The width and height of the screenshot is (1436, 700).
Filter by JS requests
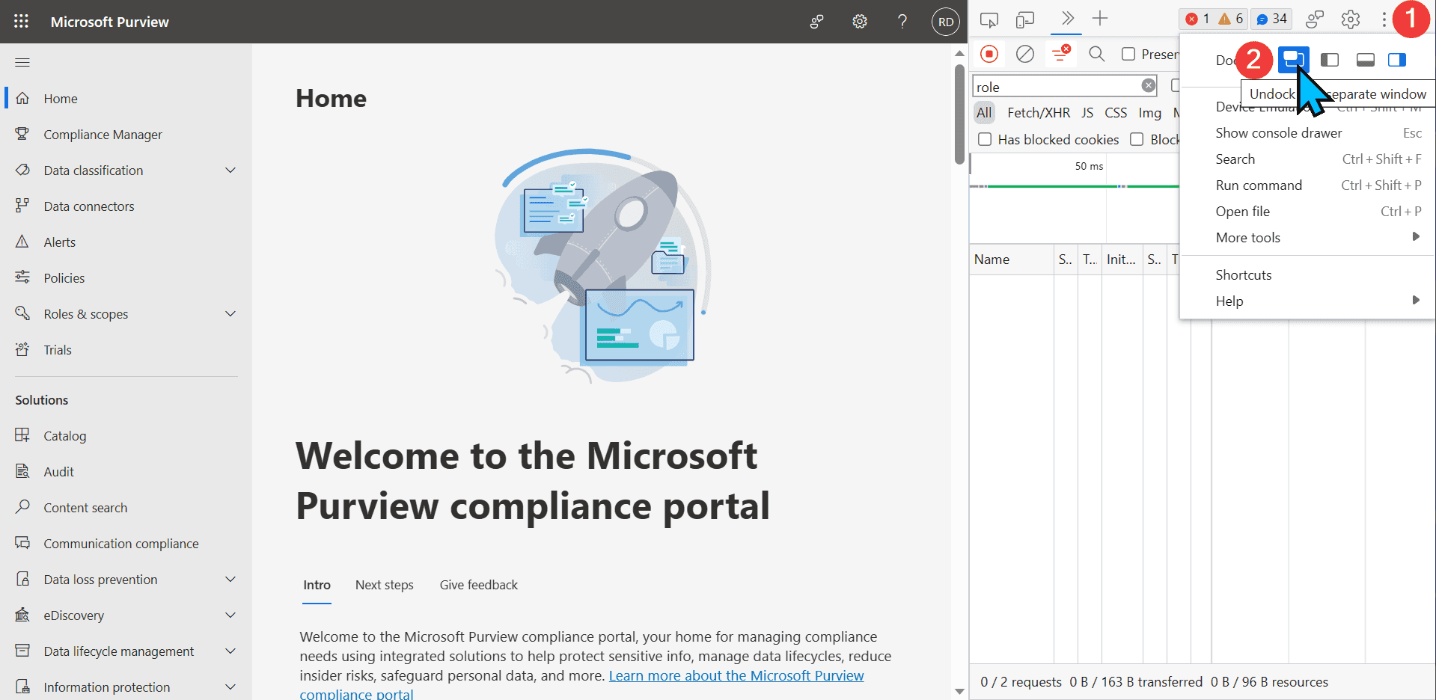pos(1087,113)
